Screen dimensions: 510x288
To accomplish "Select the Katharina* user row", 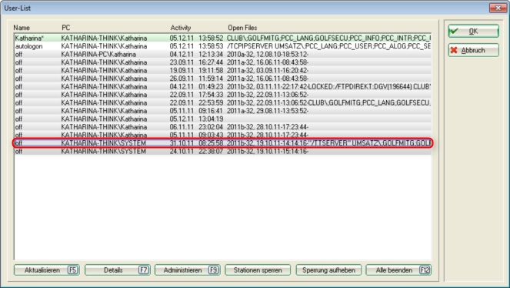I will point(223,38).
